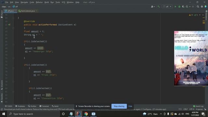Open the Code With Me user icon
The width and height of the screenshot is (208, 117).
(153, 6)
